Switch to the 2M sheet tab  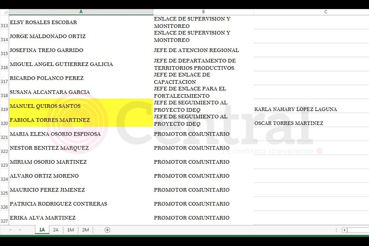[85, 230]
